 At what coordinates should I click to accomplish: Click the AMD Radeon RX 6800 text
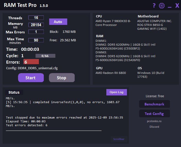point(111,73)
